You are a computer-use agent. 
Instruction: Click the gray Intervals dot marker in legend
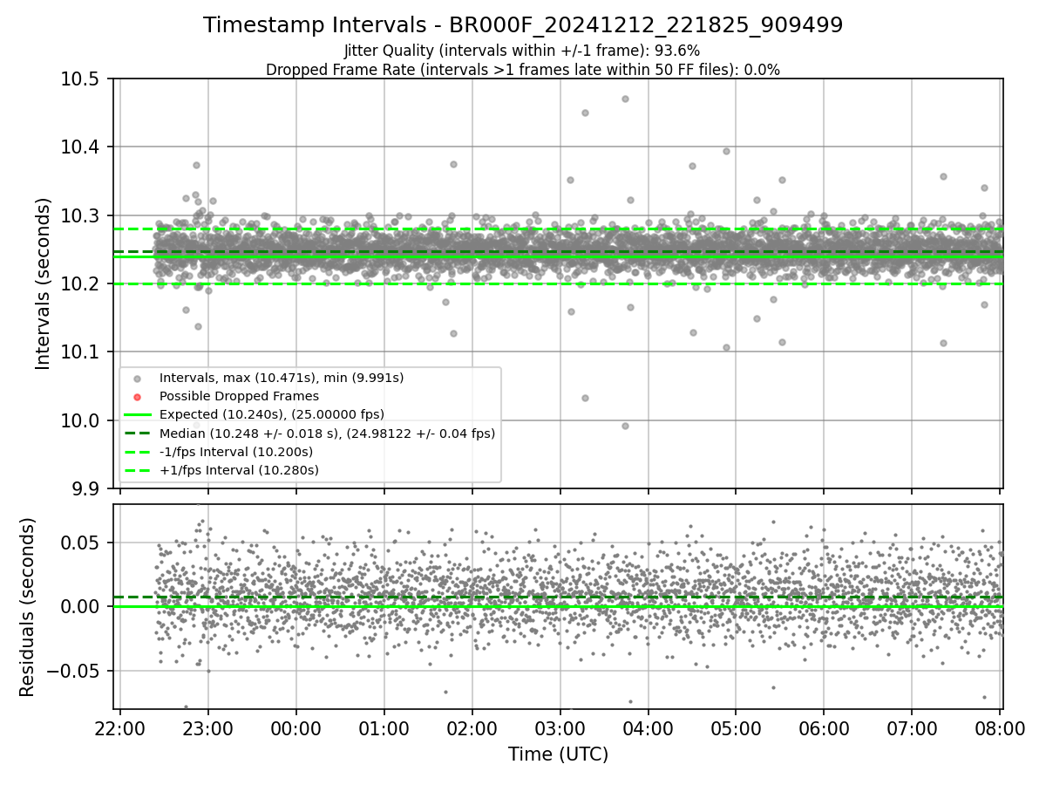point(136,379)
